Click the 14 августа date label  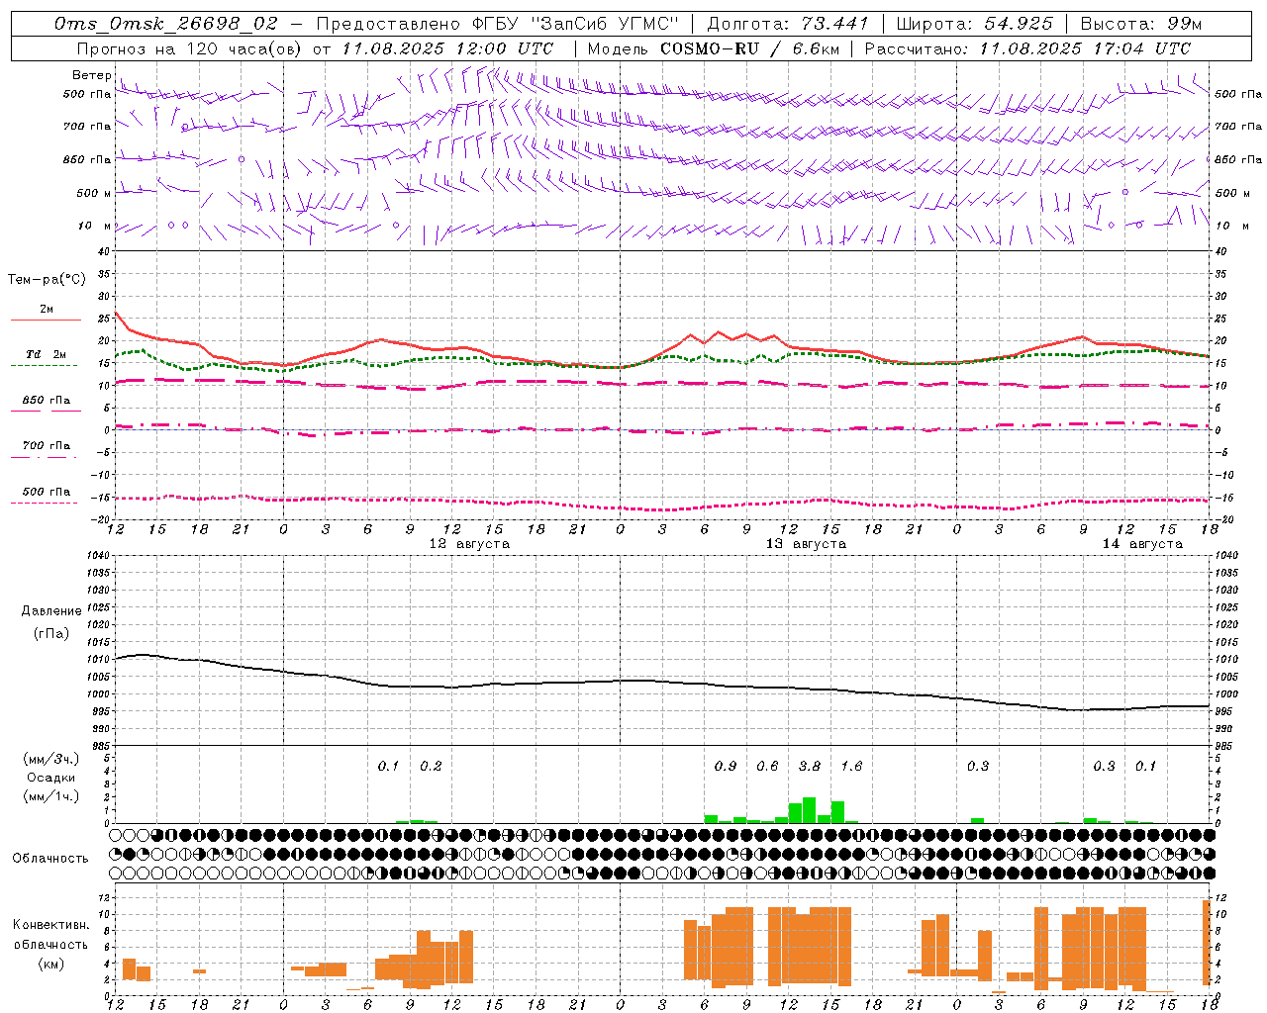point(1142,544)
